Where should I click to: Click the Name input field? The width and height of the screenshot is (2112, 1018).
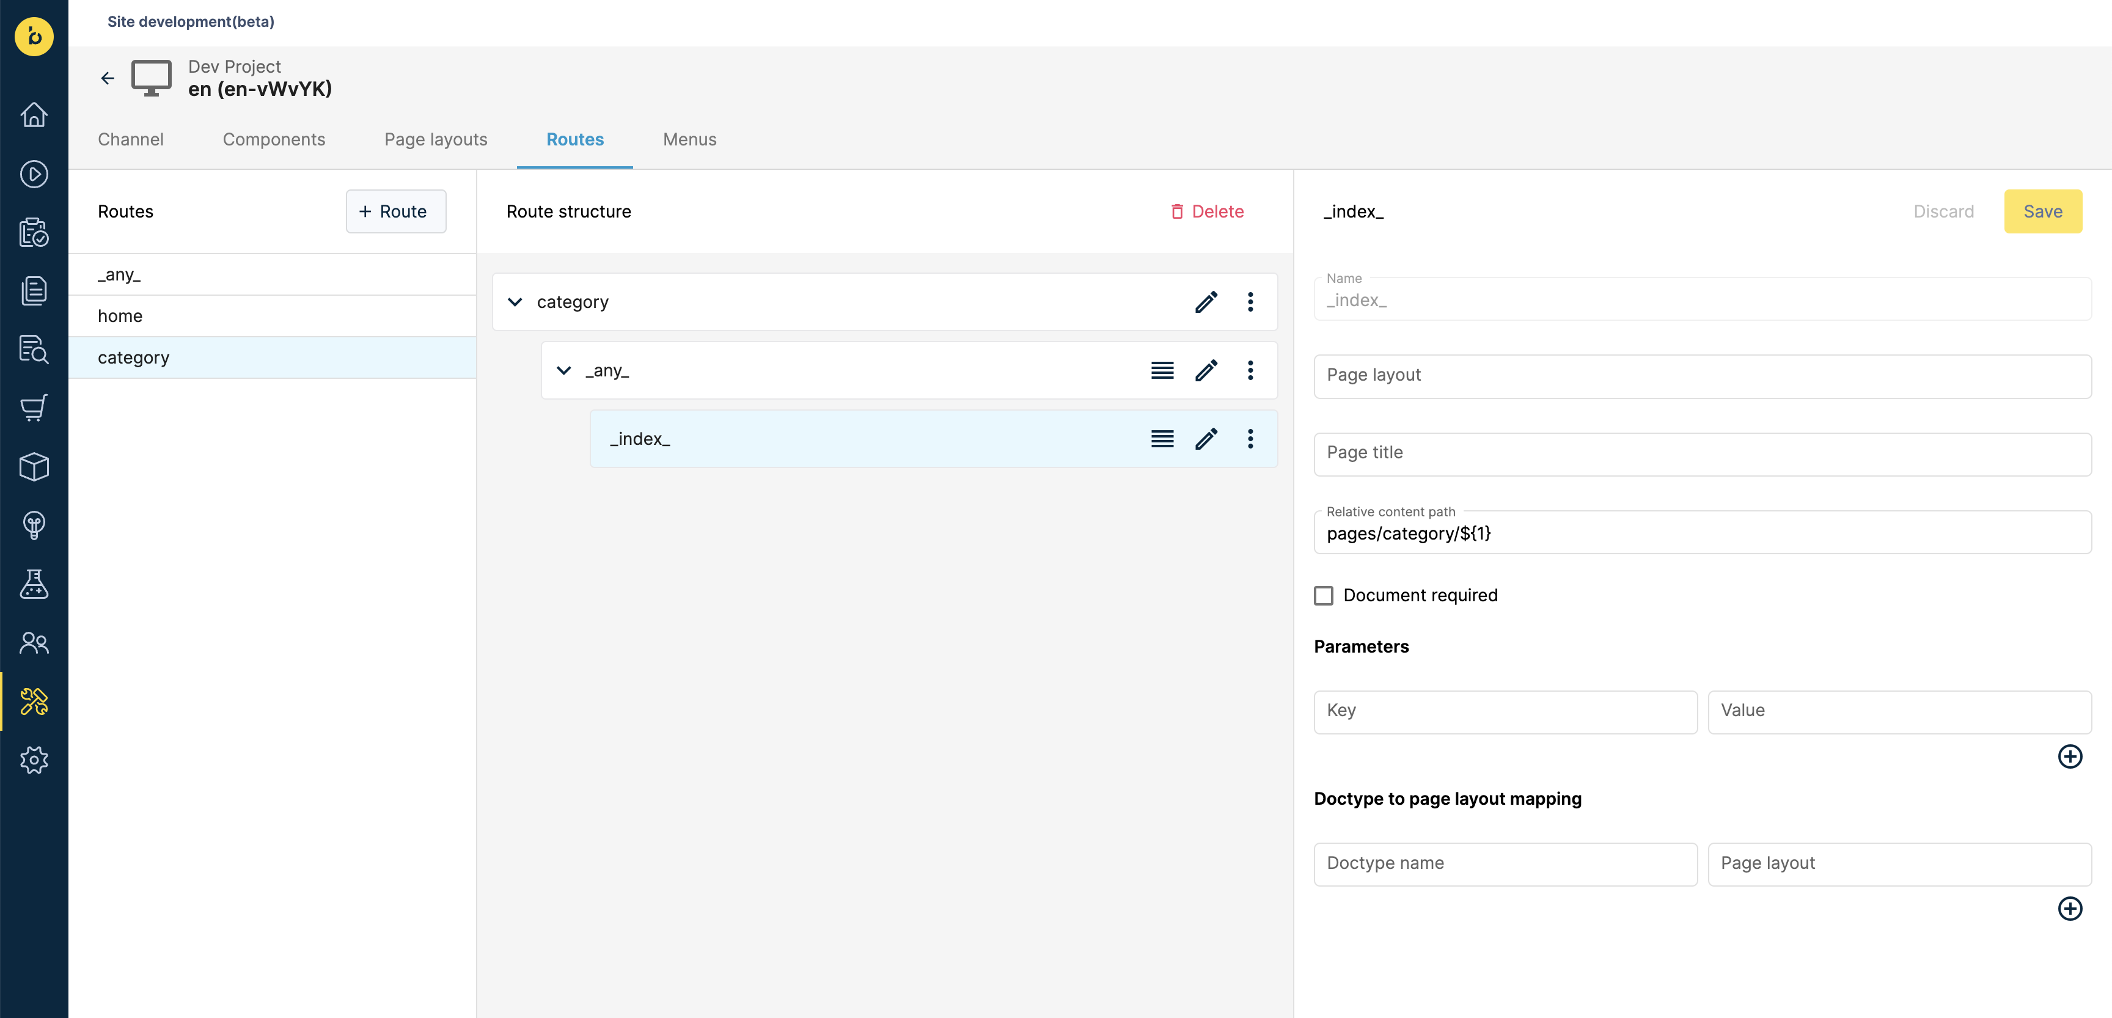pyautogui.click(x=1702, y=299)
